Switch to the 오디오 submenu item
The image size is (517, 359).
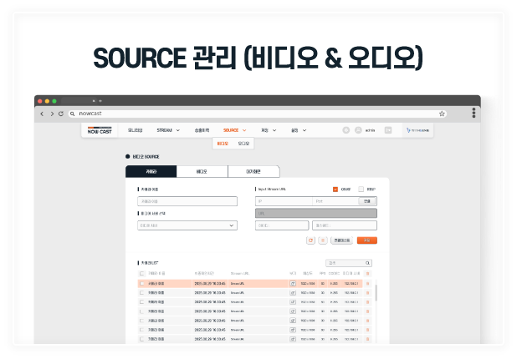pos(242,144)
